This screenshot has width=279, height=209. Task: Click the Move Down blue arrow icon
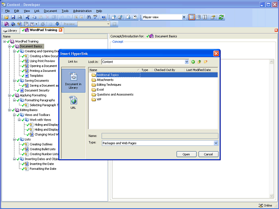pos(57,24)
